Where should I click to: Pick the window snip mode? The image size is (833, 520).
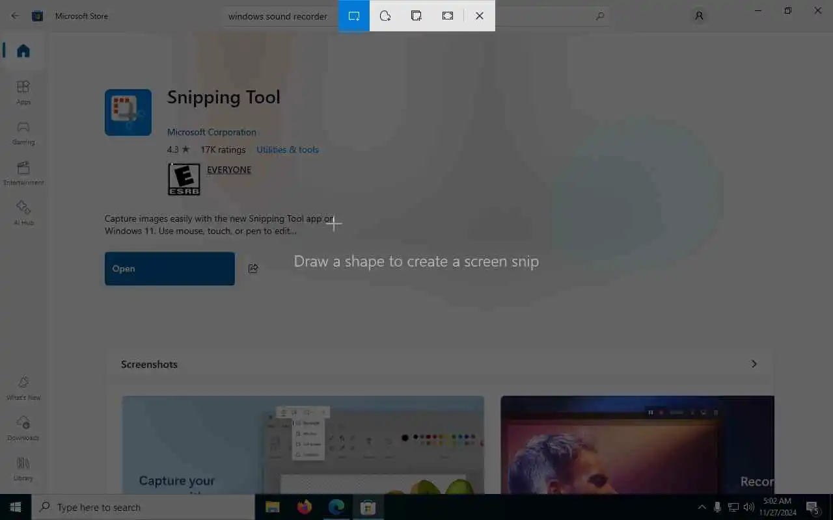tap(416, 16)
